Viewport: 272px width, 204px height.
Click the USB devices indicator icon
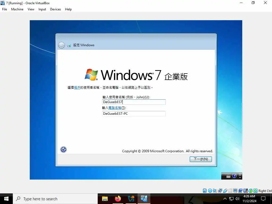pos(225,191)
